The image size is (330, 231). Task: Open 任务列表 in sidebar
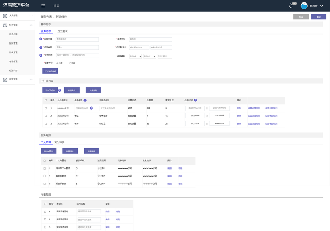[x=13, y=34]
